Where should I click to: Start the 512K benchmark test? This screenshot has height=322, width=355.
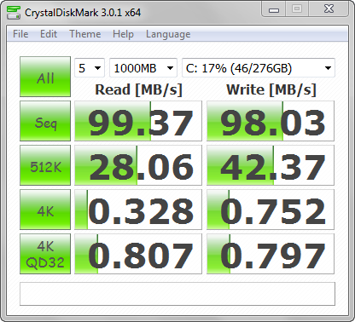tap(45, 165)
